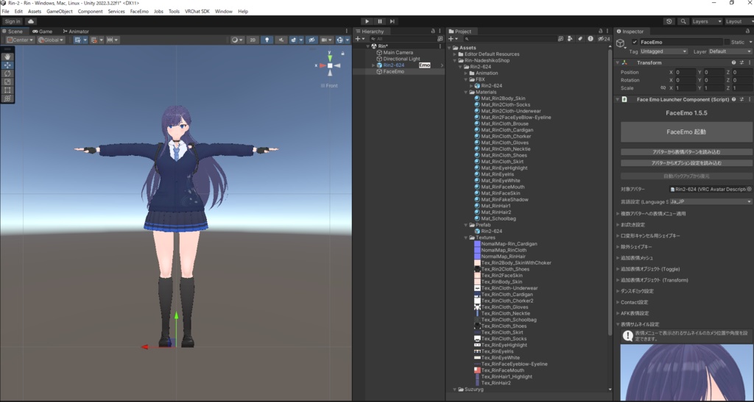This screenshot has height=402, width=754.
Task: Click the アバターからオプション設定を読み込む button
Action: [x=686, y=162]
